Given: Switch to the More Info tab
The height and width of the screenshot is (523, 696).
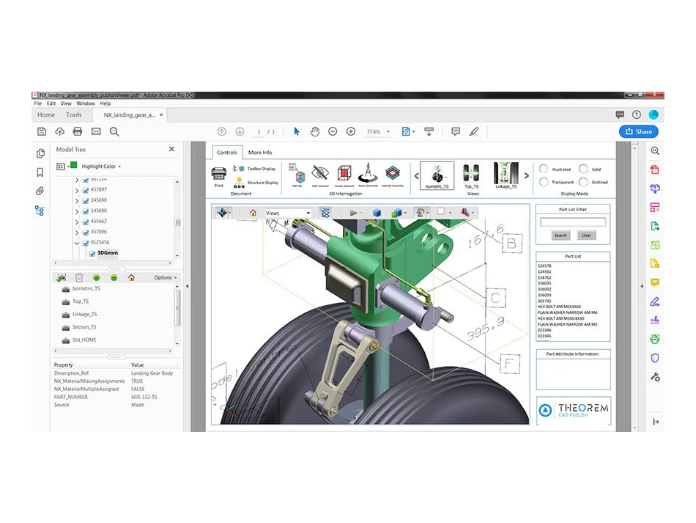Looking at the screenshot, I should click(x=259, y=153).
